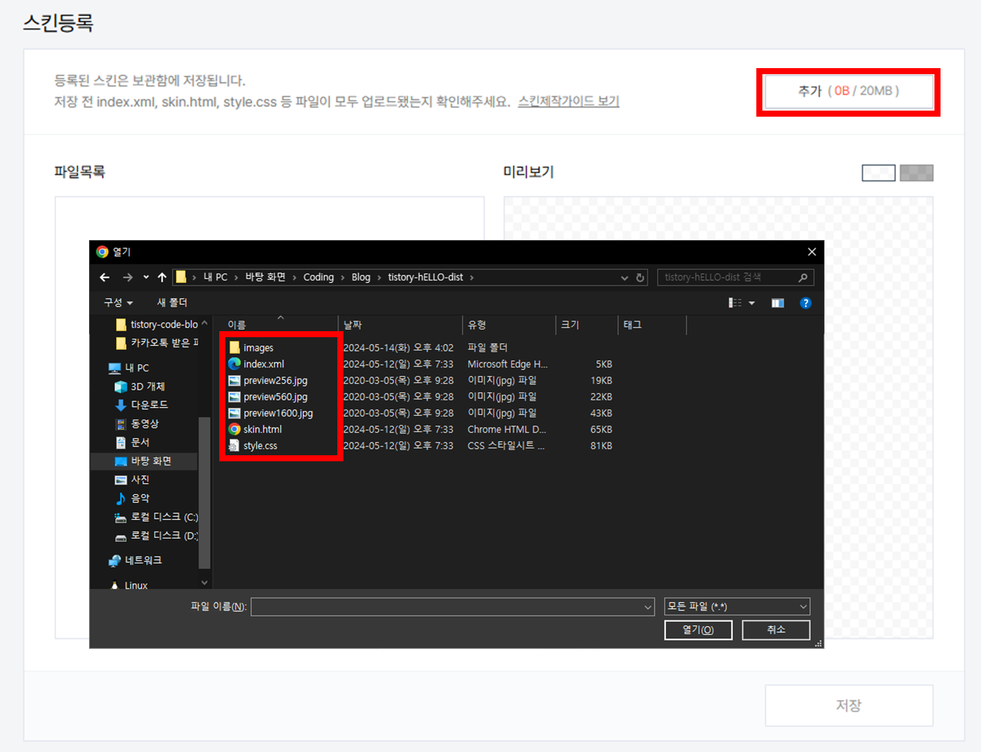981x752 pixels.
Task: Refresh the folder view with the refresh icon
Action: (640, 277)
